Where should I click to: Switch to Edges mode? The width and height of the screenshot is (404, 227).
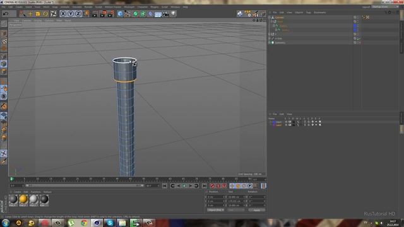pyautogui.click(x=4, y=64)
